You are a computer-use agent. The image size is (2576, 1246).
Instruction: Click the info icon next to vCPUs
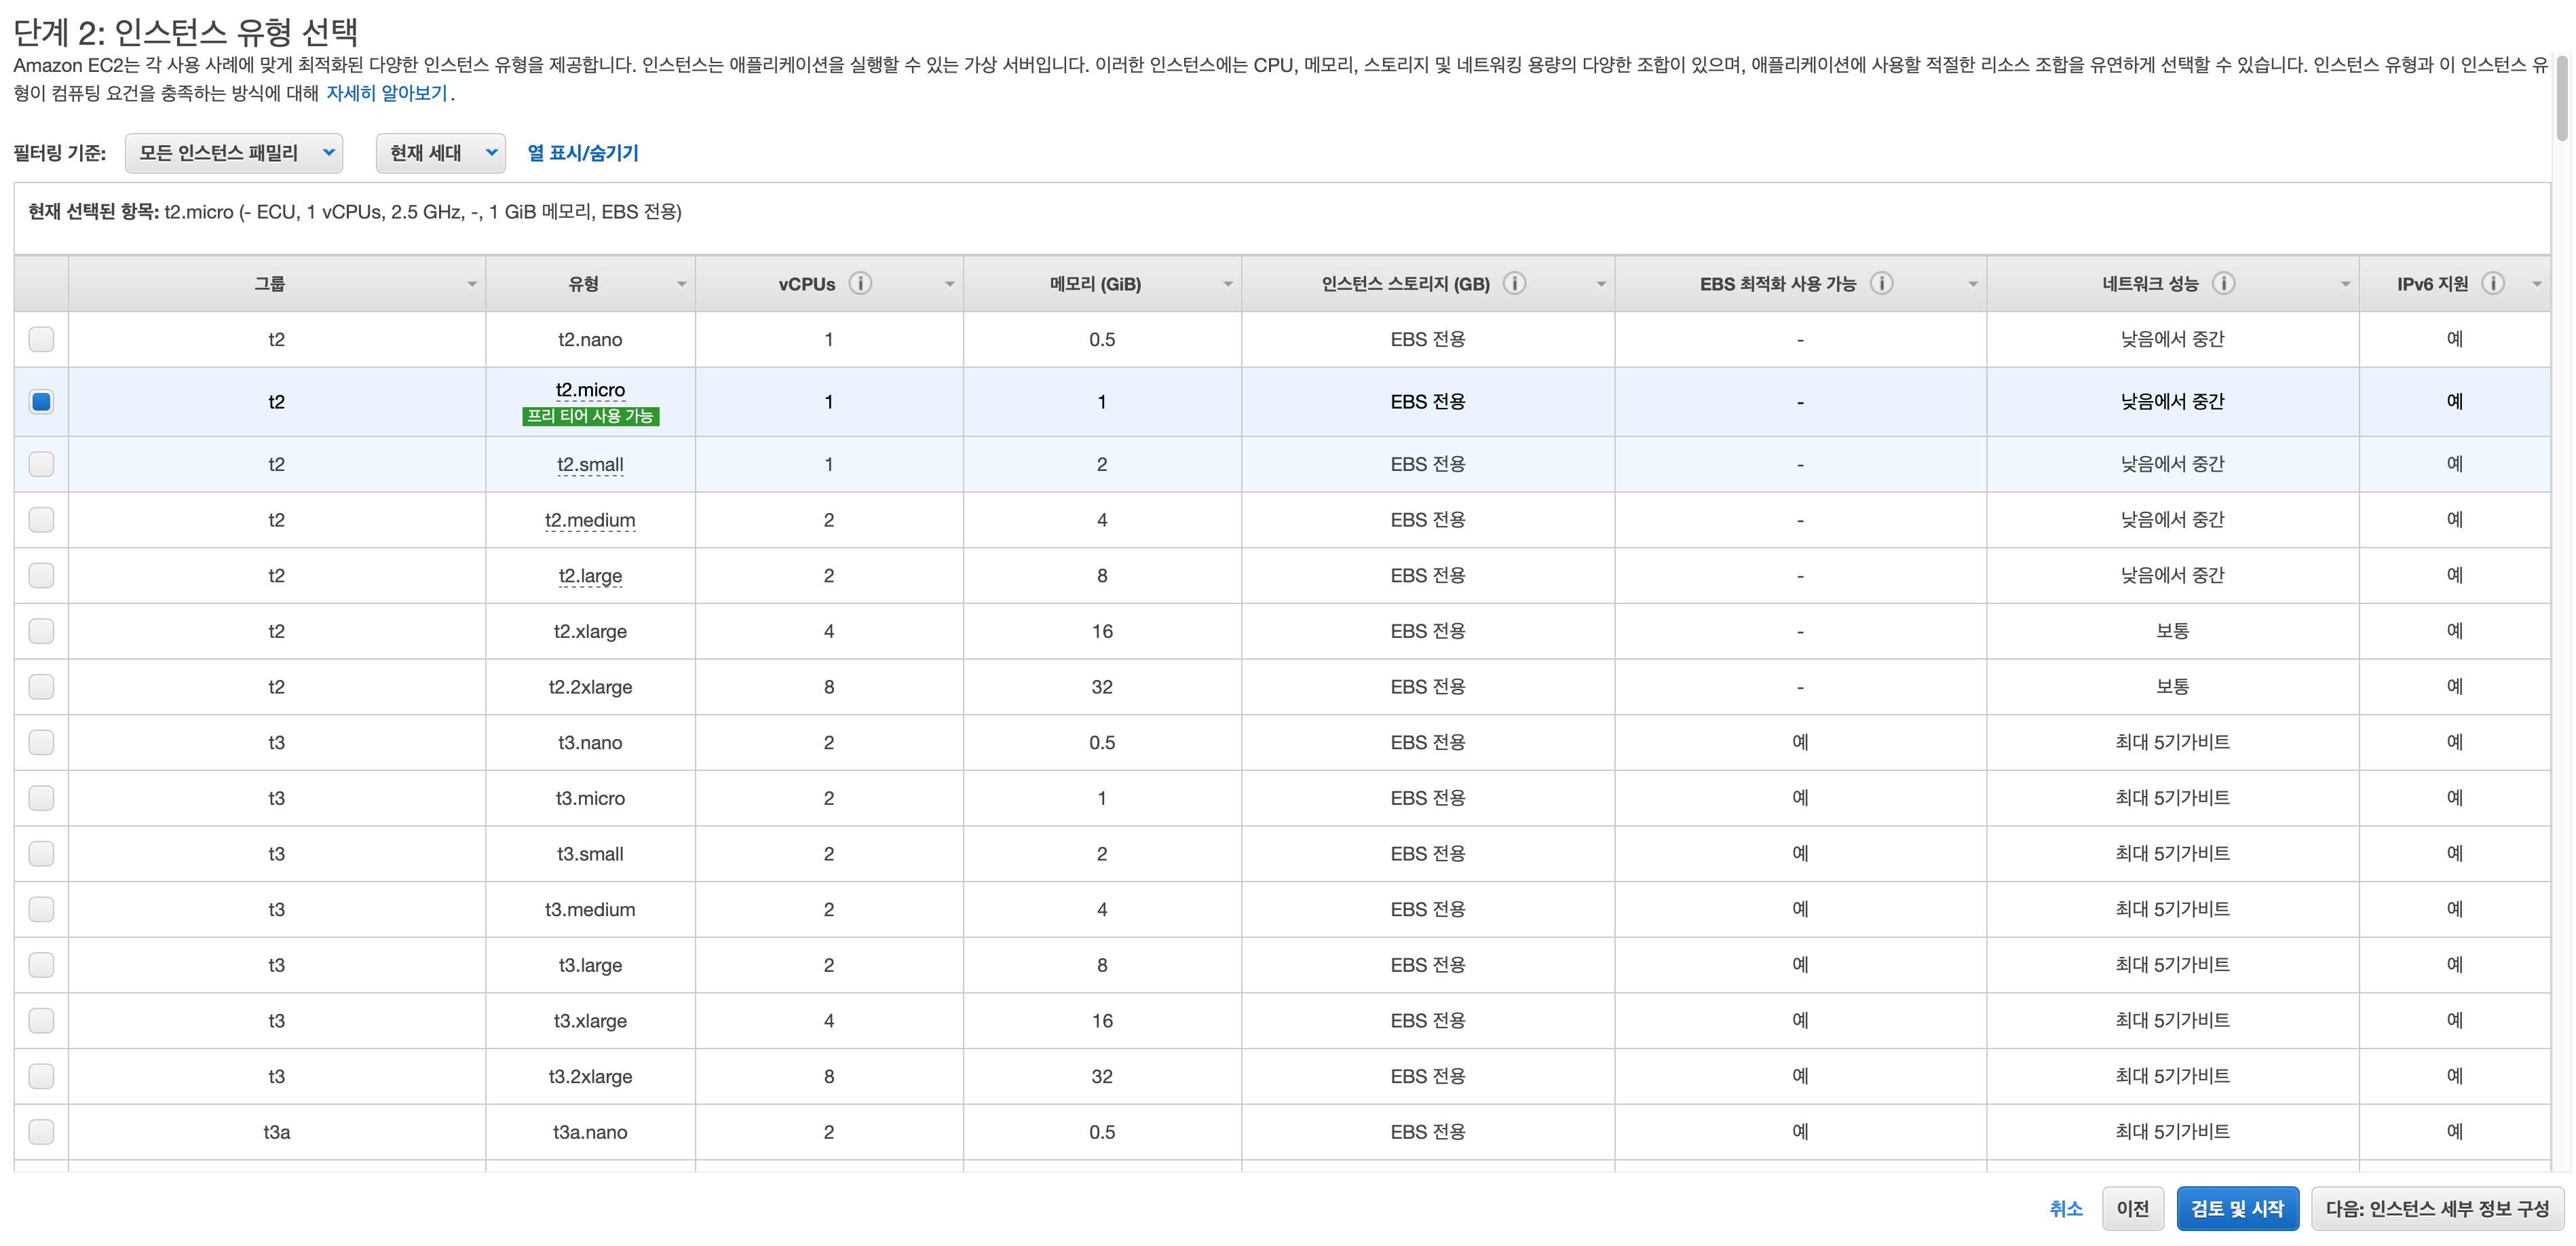[x=860, y=283]
